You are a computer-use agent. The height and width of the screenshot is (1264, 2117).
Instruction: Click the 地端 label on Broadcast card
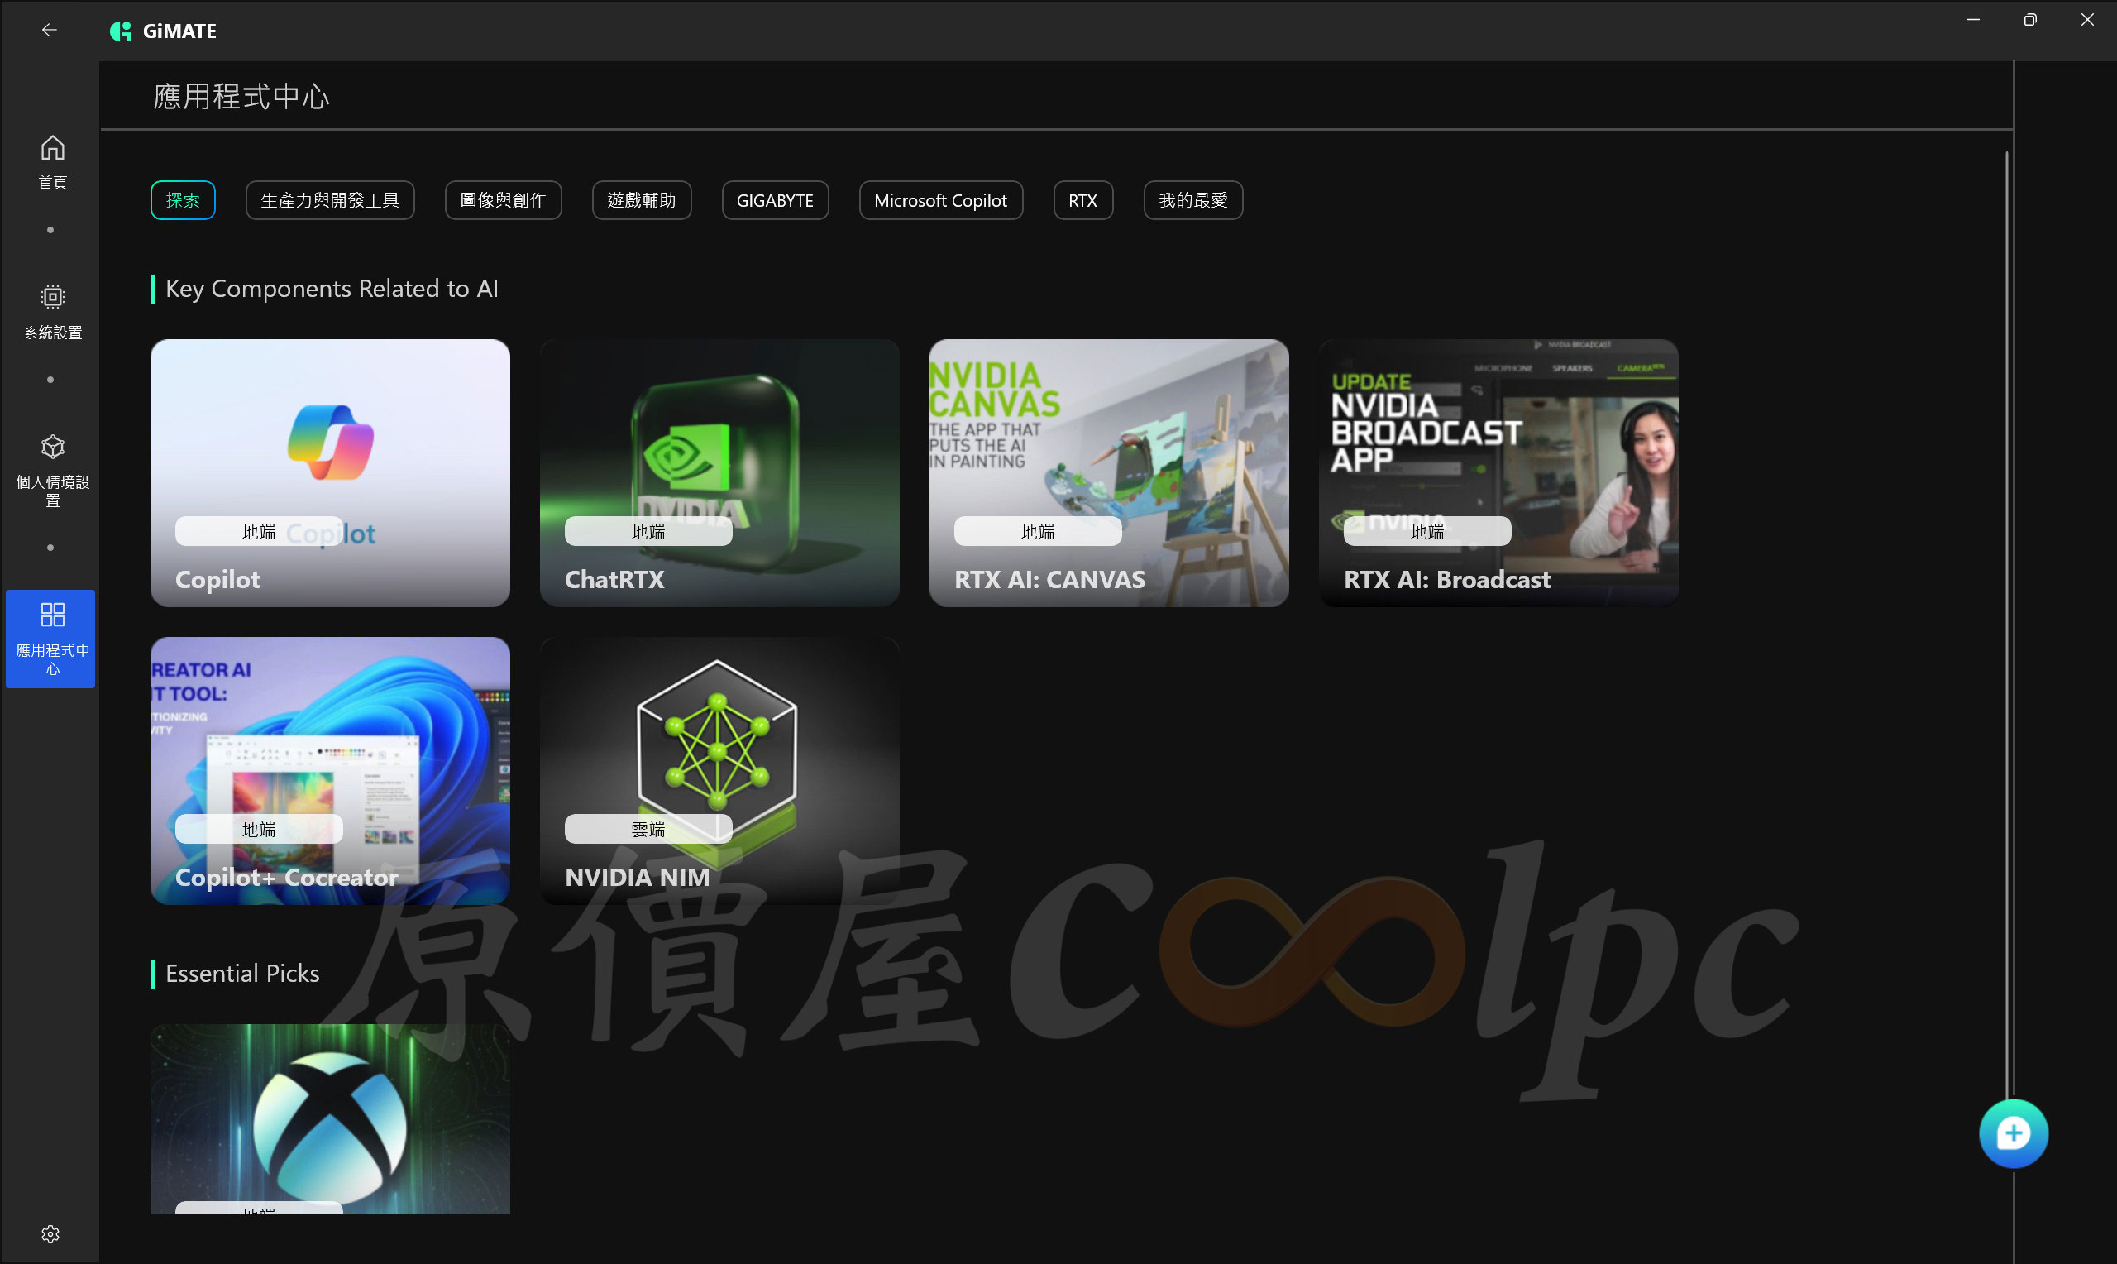coord(1426,532)
